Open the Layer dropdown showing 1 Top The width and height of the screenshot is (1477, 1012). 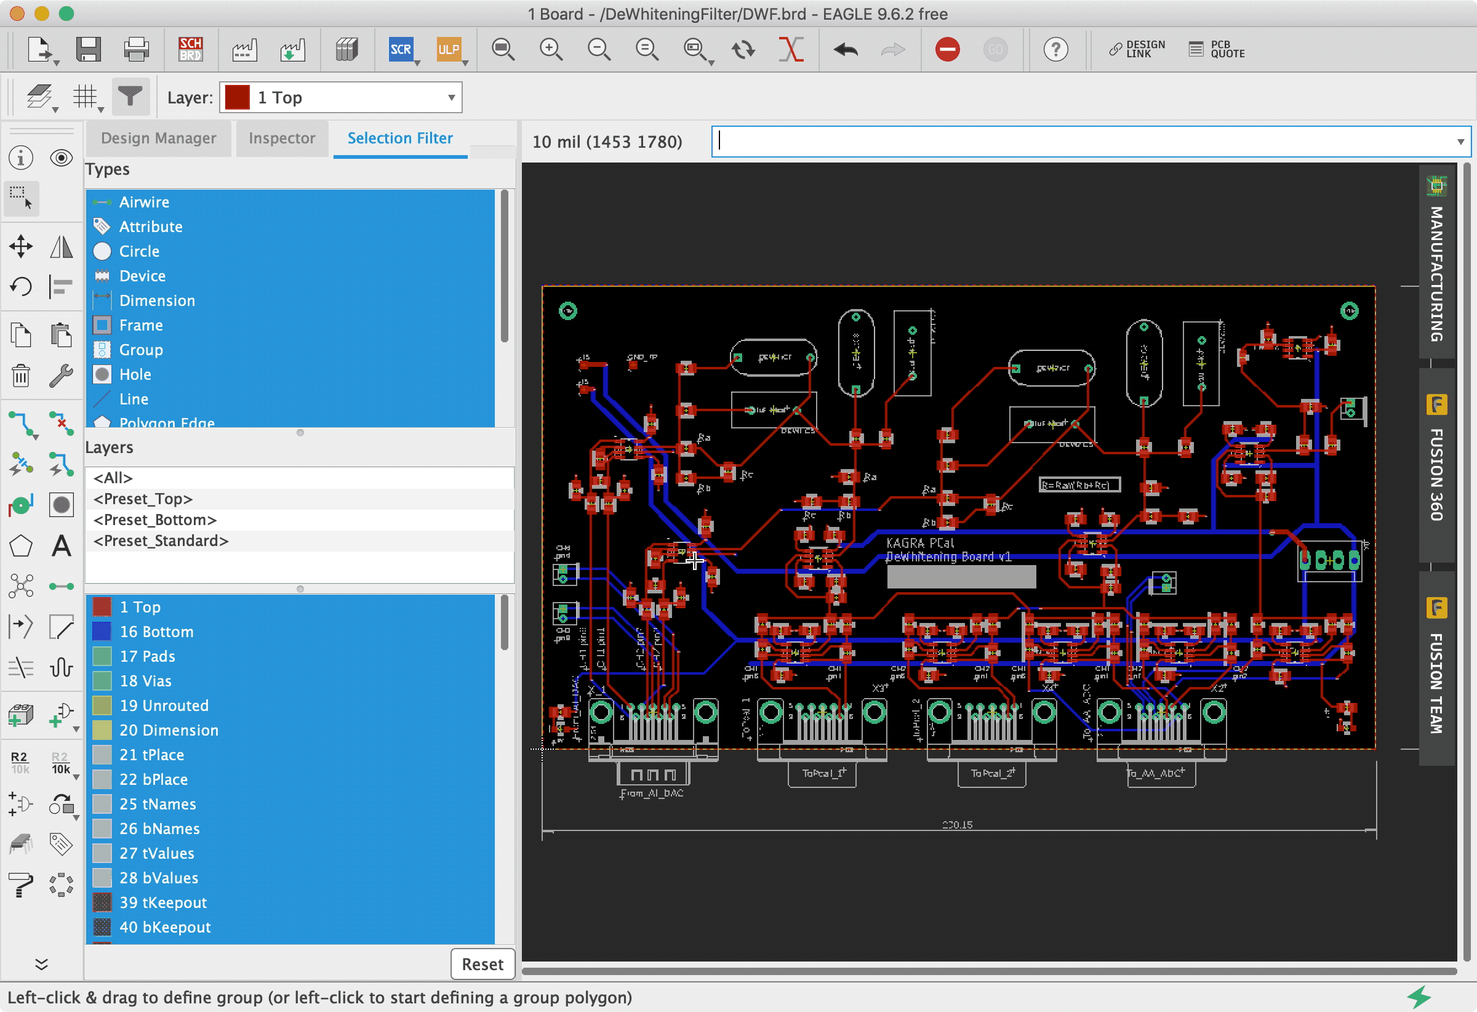pyautogui.click(x=341, y=97)
